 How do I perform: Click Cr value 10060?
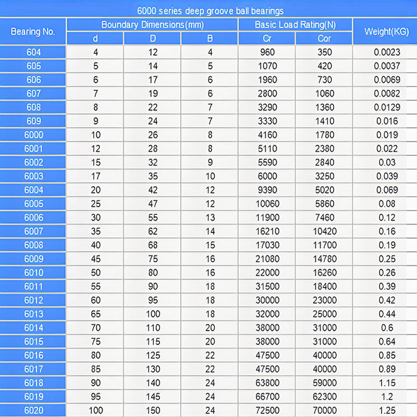(x=267, y=204)
